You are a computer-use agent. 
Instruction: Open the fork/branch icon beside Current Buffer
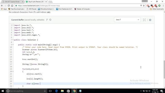[47, 20]
